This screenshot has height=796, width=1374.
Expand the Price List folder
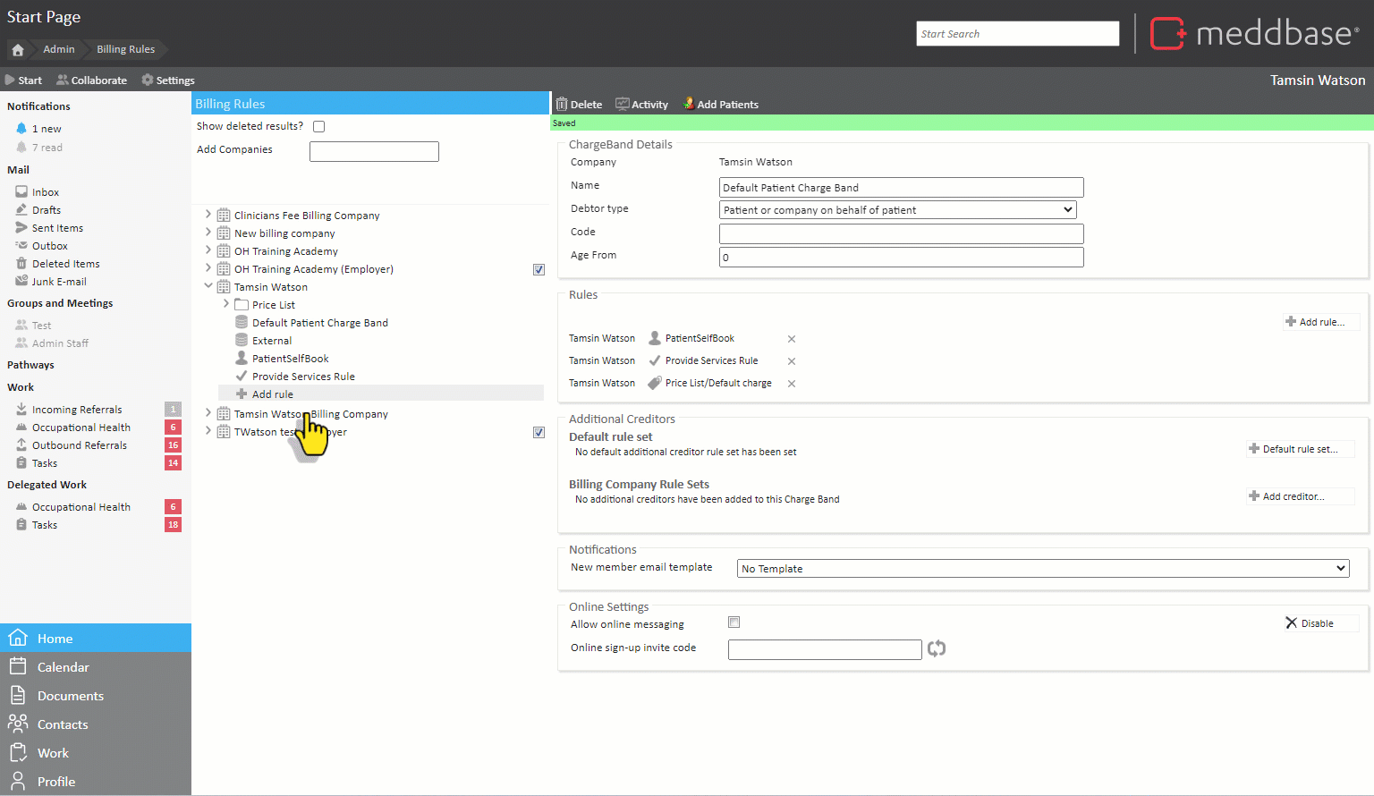[x=226, y=304]
